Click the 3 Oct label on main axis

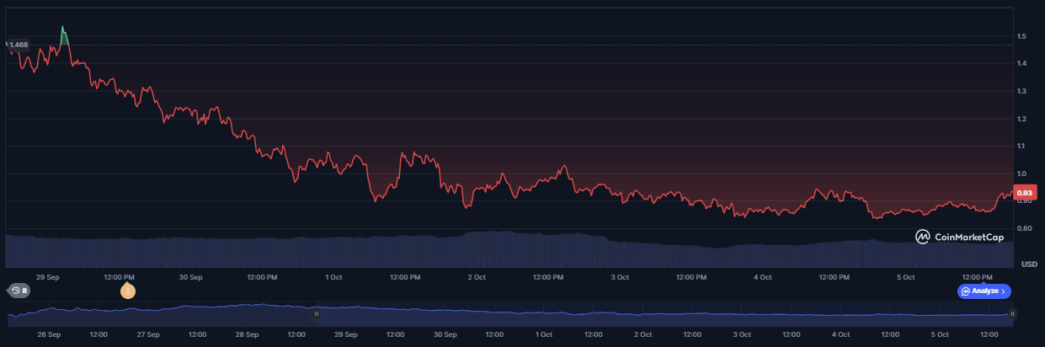620,276
